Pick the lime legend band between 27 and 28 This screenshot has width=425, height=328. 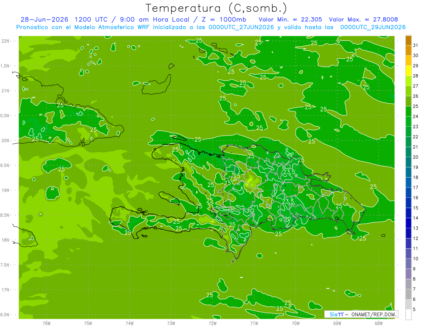tap(408, 81)
